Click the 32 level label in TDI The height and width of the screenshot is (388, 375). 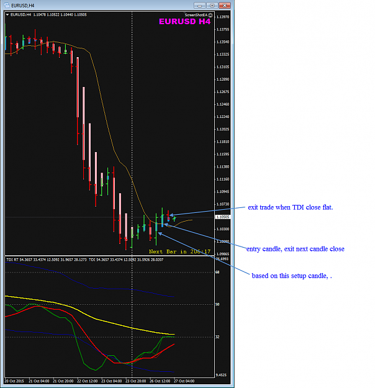click(x=217, y=337)
